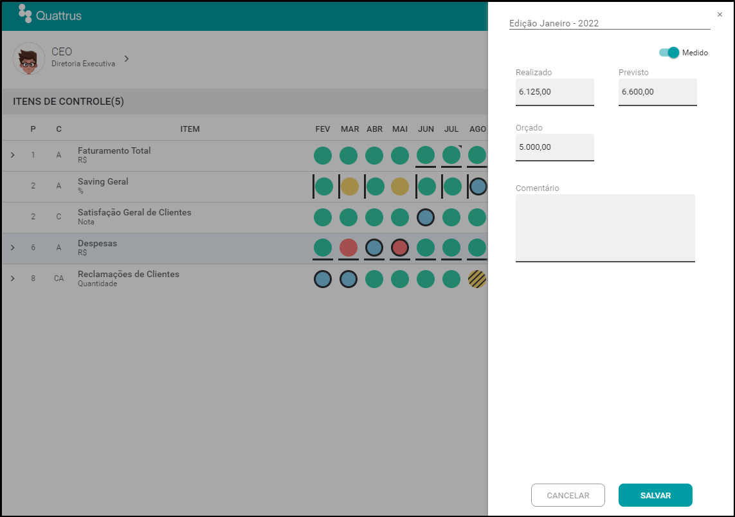Select Faturamento Total JUL flagged indicator

451,155
